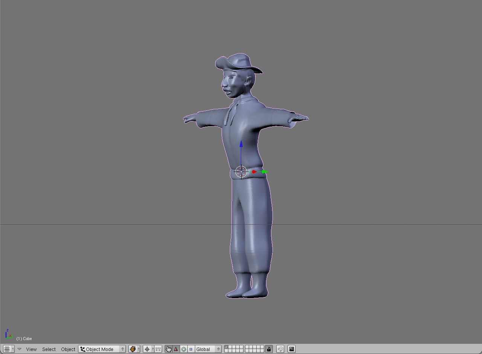Open the Select menu
This screenshot has width=482, height=354.
[49, 349]
